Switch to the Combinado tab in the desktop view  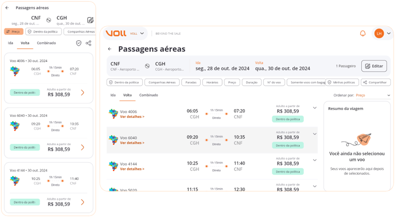click(148, 95)
